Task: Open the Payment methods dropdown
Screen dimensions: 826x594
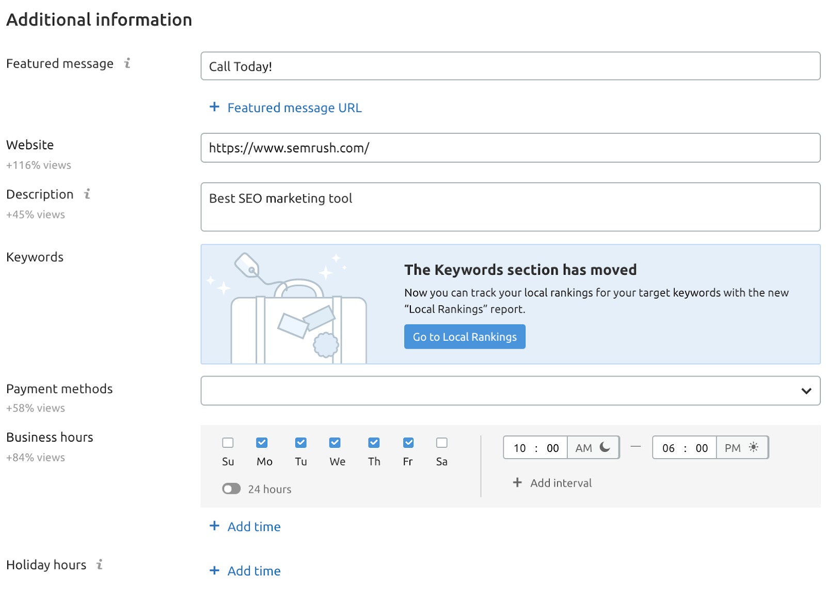Action: [x=511, y=390]
